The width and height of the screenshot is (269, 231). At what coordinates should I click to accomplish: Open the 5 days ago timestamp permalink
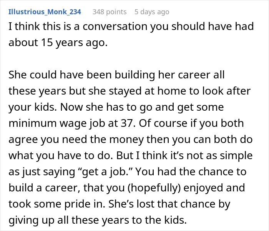(152, 12)
